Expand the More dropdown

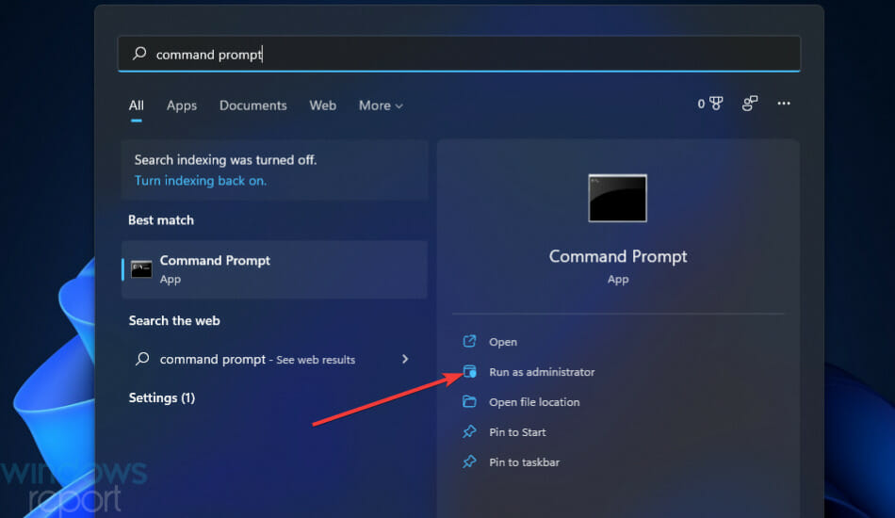pyautogui.click(x=381, y=105)
